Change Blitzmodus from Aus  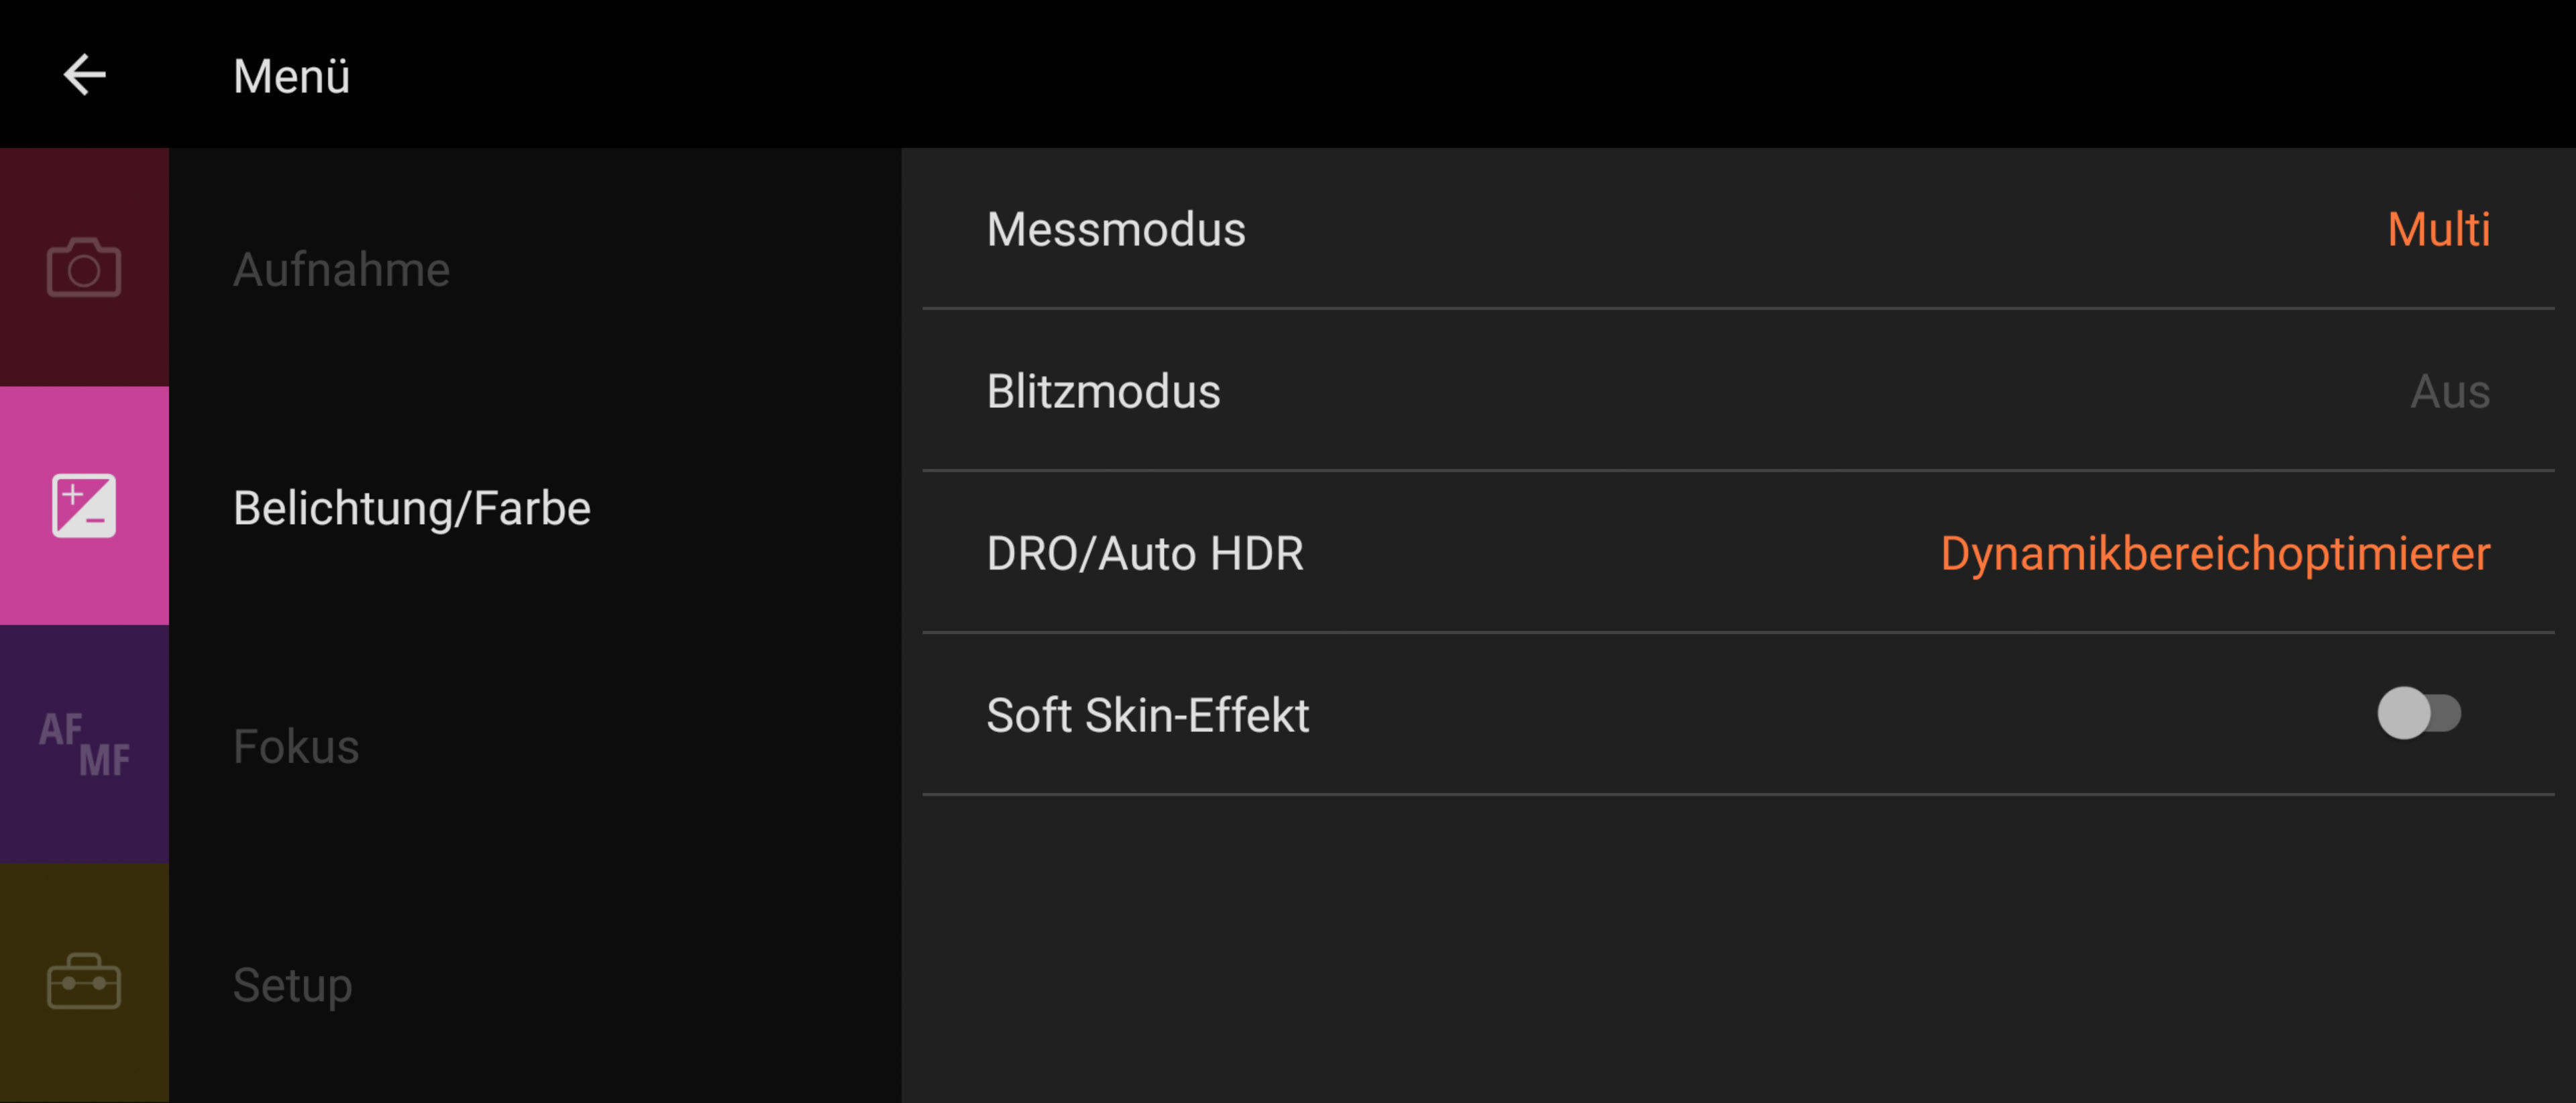click(2450, 392)
